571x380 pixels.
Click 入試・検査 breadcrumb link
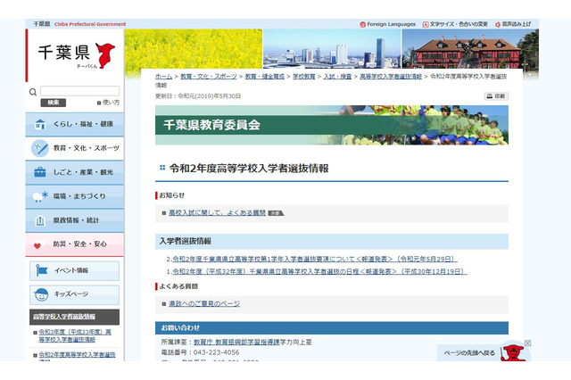337,77
